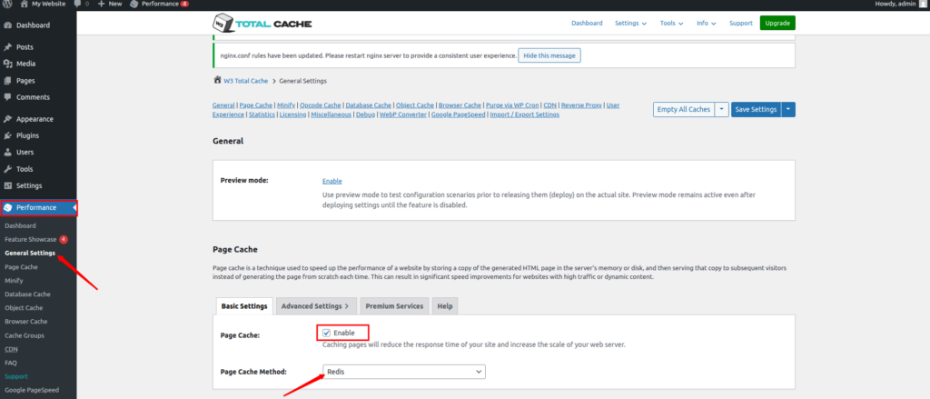The height and width of the screenshot is (399, 930).
Task: Click the Empty All Caches button
Action: pos(683,109)
